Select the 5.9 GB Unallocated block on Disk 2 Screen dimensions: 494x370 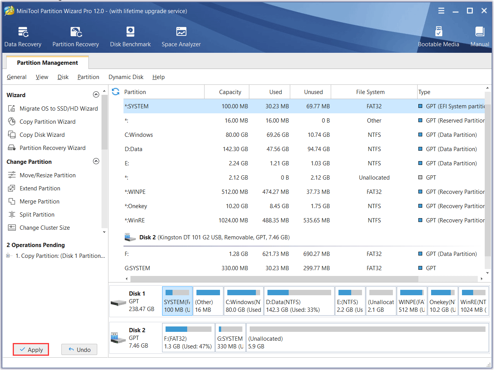pyautogui.click(x=367, y=338)
